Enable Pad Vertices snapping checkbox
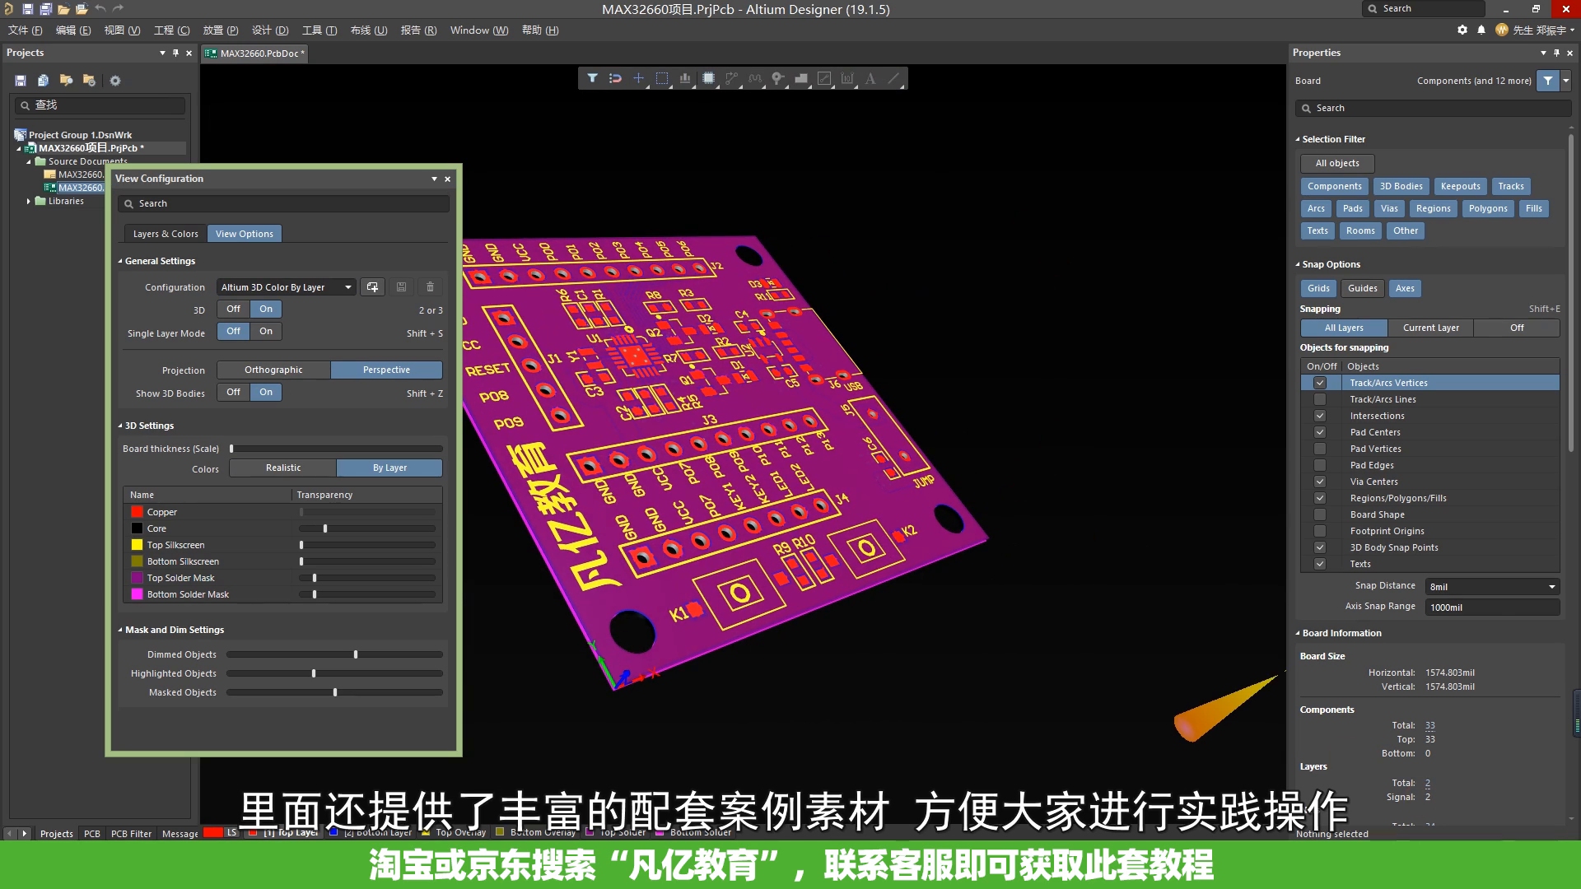The height and width of the screenshot is (889, 1581). coord(1321,449)
